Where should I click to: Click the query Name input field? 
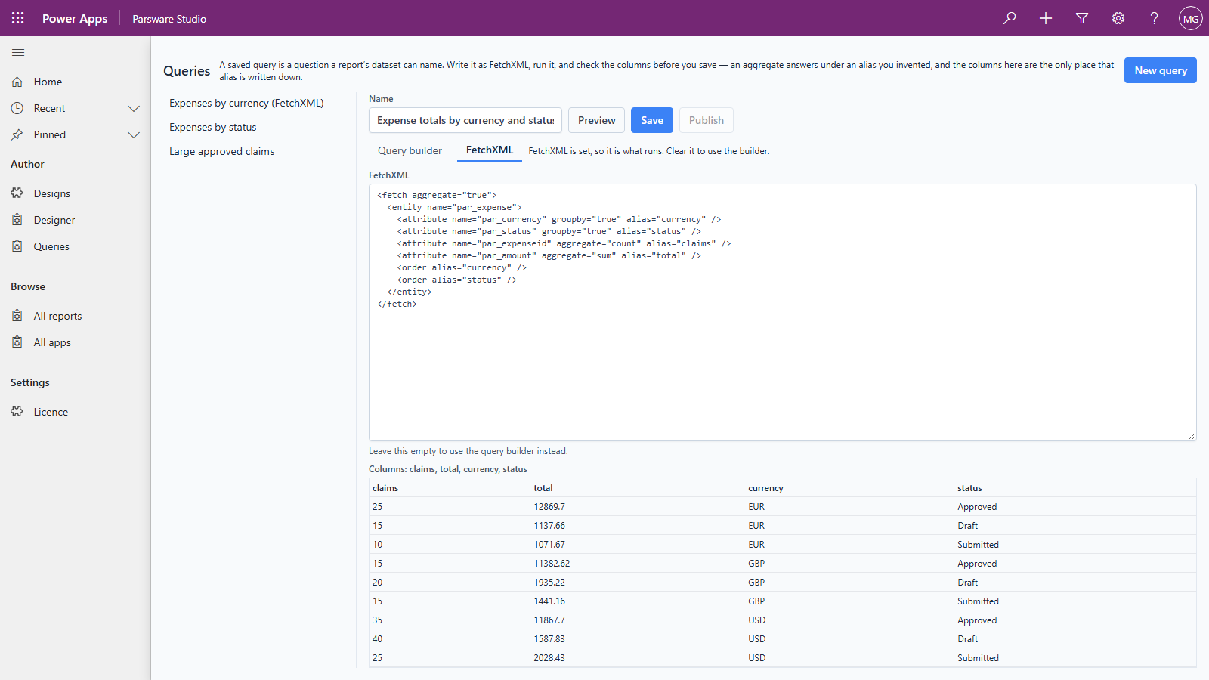pos(465,120)
